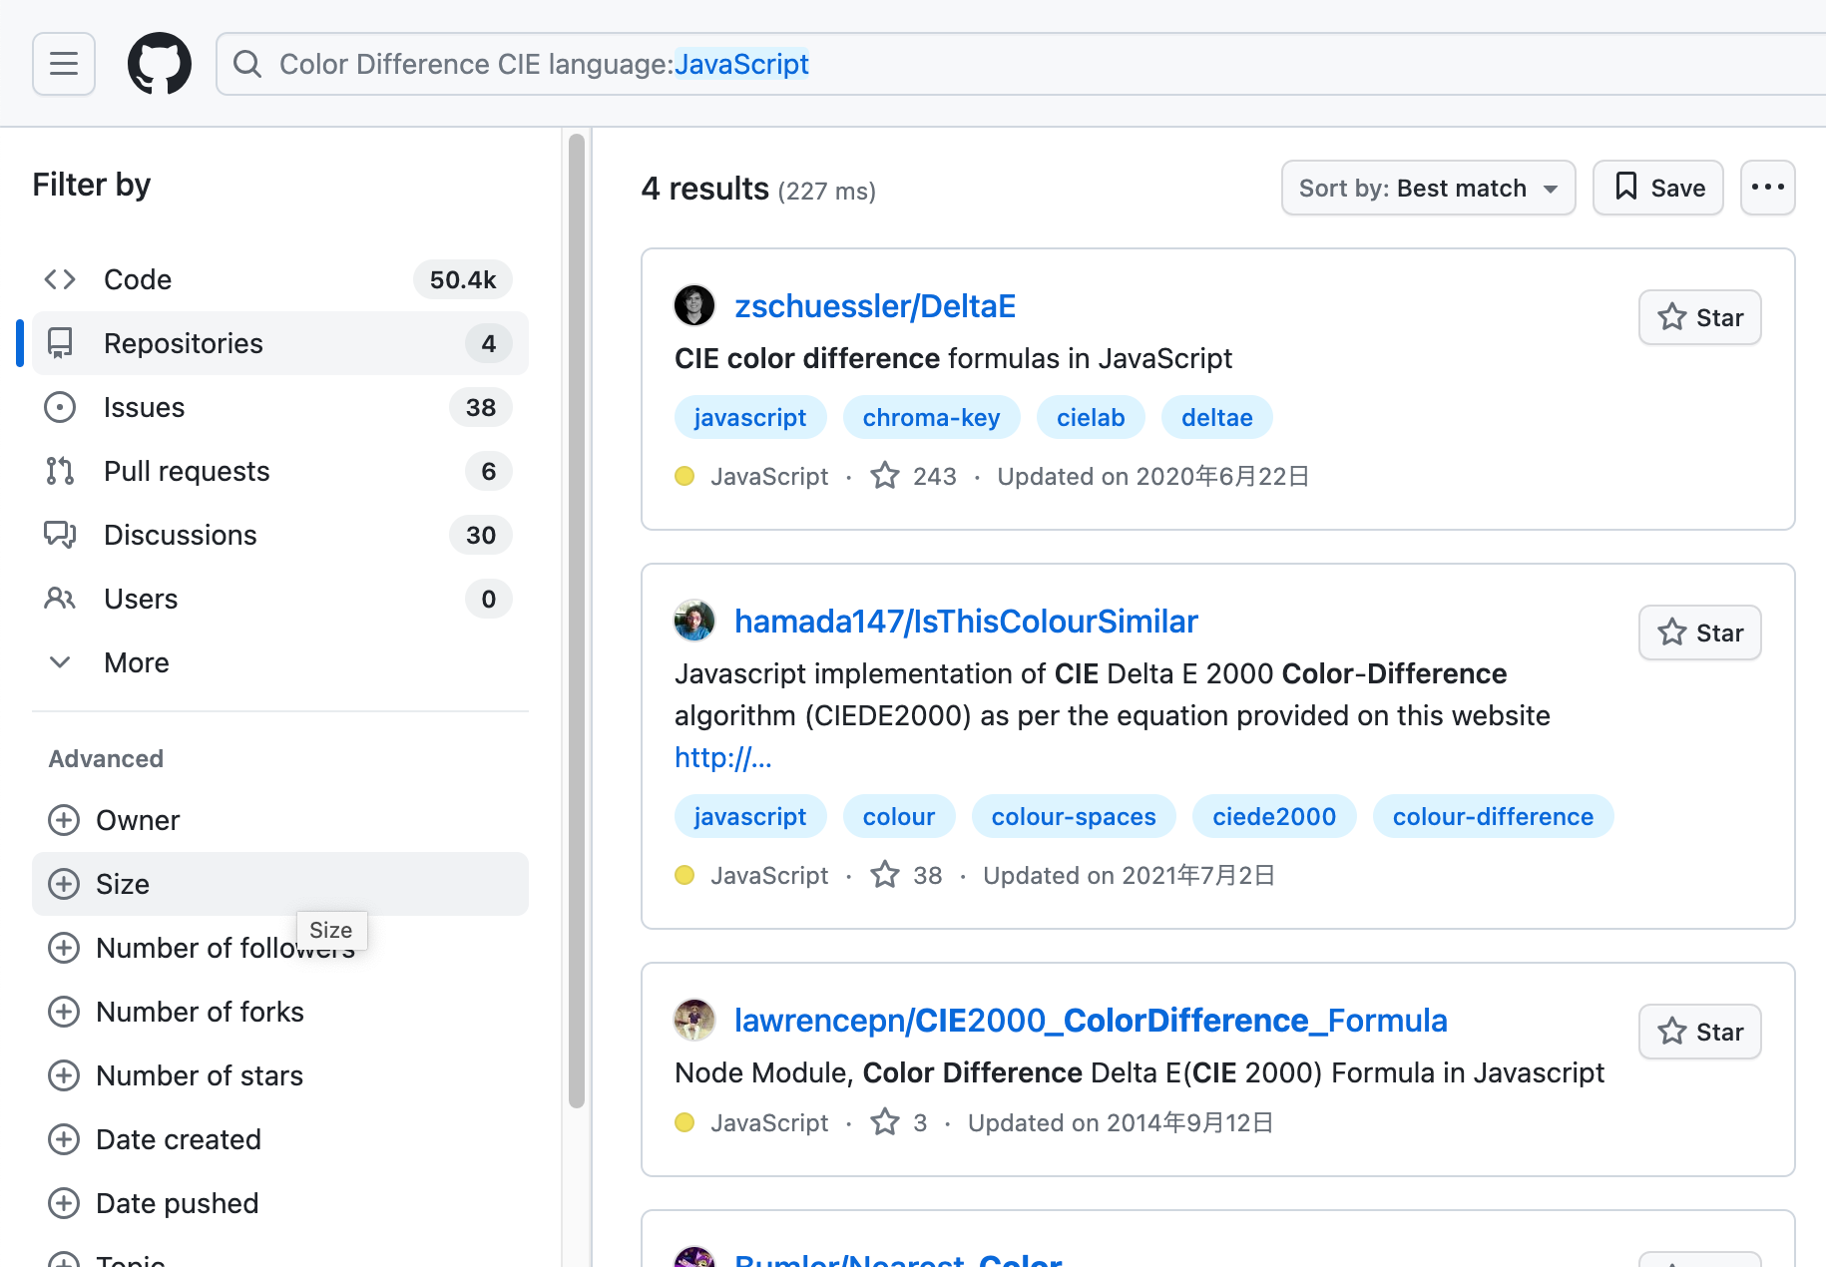
Task: Open the zschuessler/DeltaE repository link
Action: 875,305
